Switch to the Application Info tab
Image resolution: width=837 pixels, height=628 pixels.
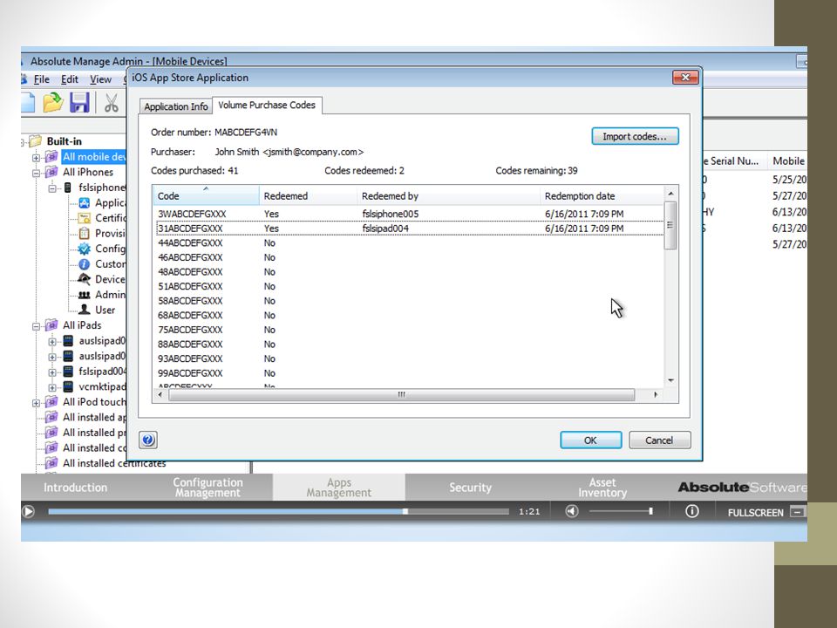[175, 106]
